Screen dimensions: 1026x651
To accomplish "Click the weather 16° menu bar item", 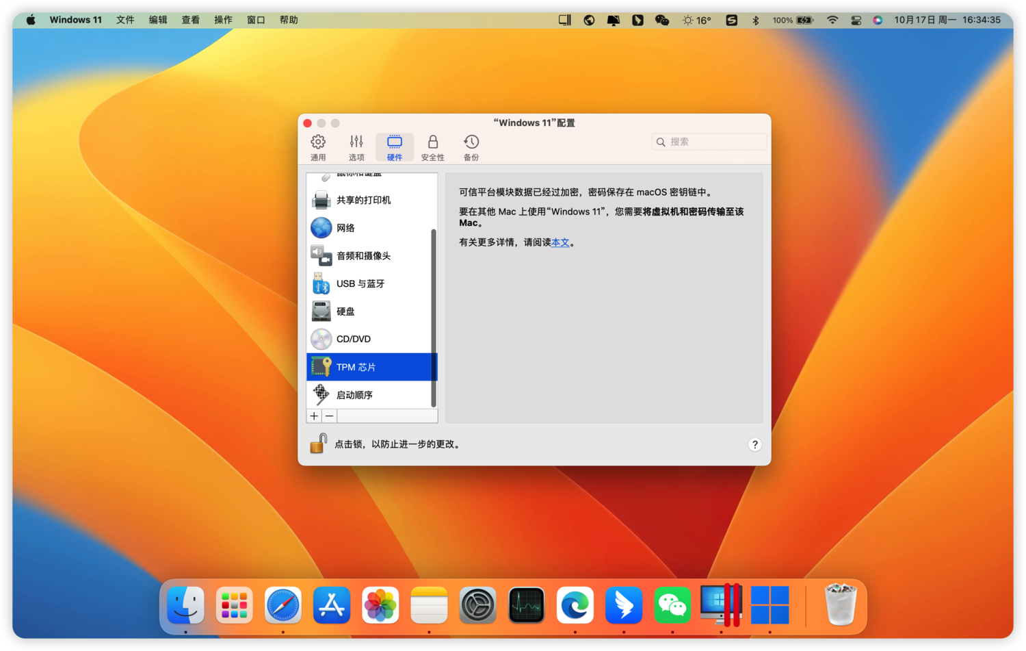I will click(x=697, y=20).
